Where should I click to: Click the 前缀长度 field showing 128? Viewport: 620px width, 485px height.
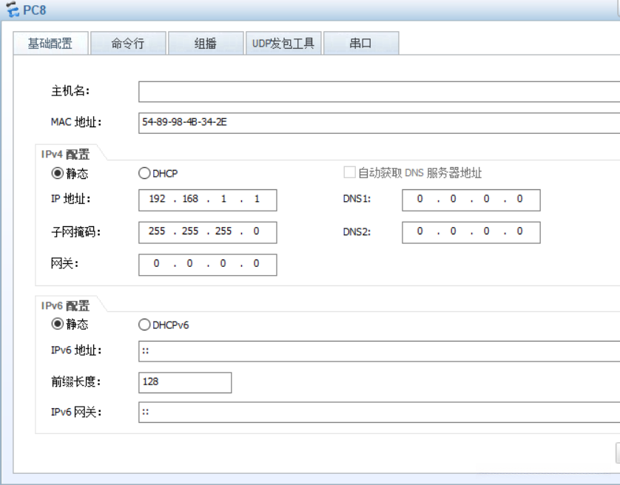pyautogui.click(x=185, y=383)
